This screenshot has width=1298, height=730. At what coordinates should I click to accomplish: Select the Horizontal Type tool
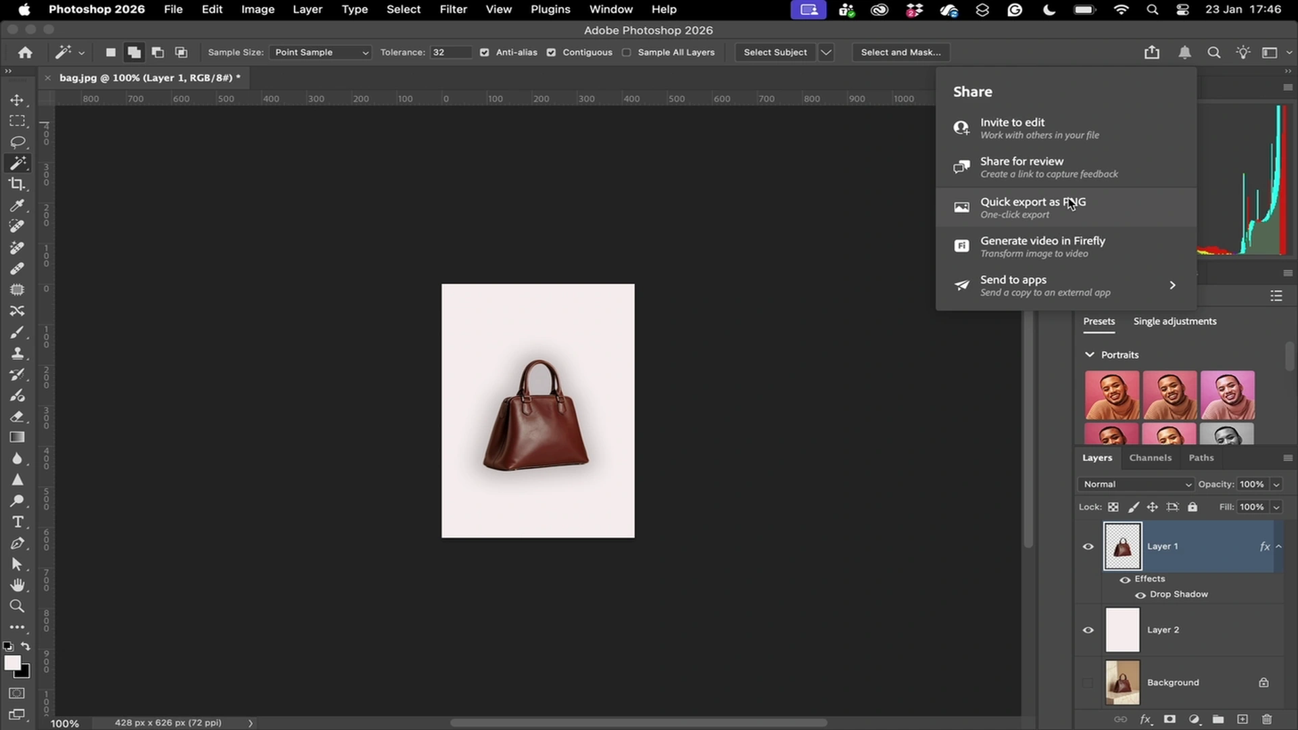(17, 522)
